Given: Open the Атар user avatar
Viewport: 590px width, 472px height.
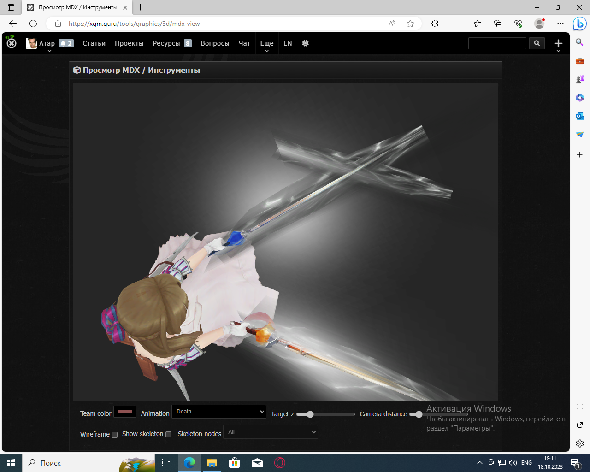Looking at the screenshot, I should (31, 43).
